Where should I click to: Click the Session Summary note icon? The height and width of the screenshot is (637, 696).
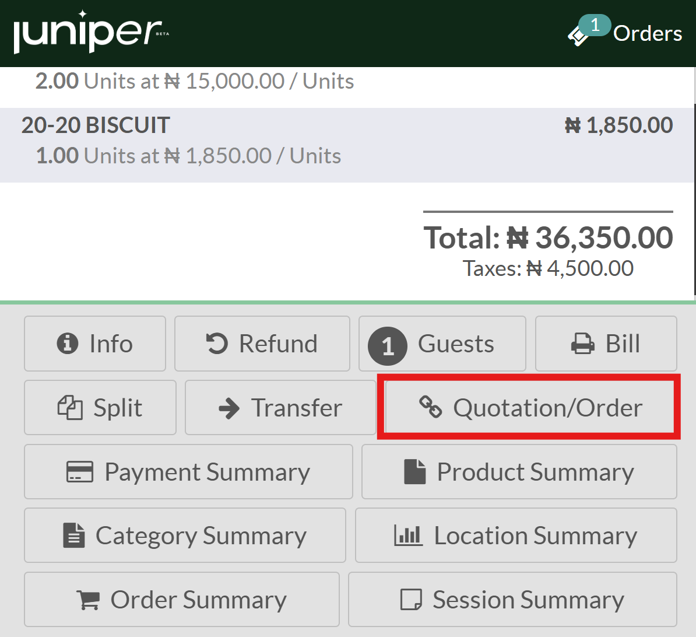pos(411,600)
